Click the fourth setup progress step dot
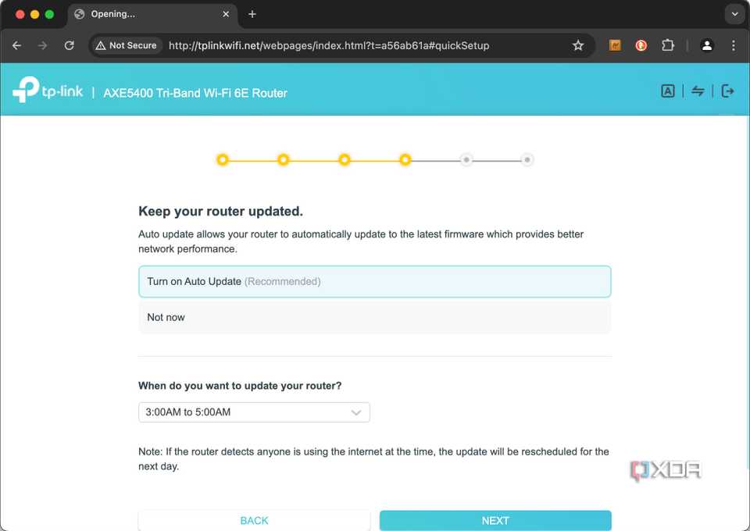Viewport: 750px width, 531px height. tap(405, 159)
